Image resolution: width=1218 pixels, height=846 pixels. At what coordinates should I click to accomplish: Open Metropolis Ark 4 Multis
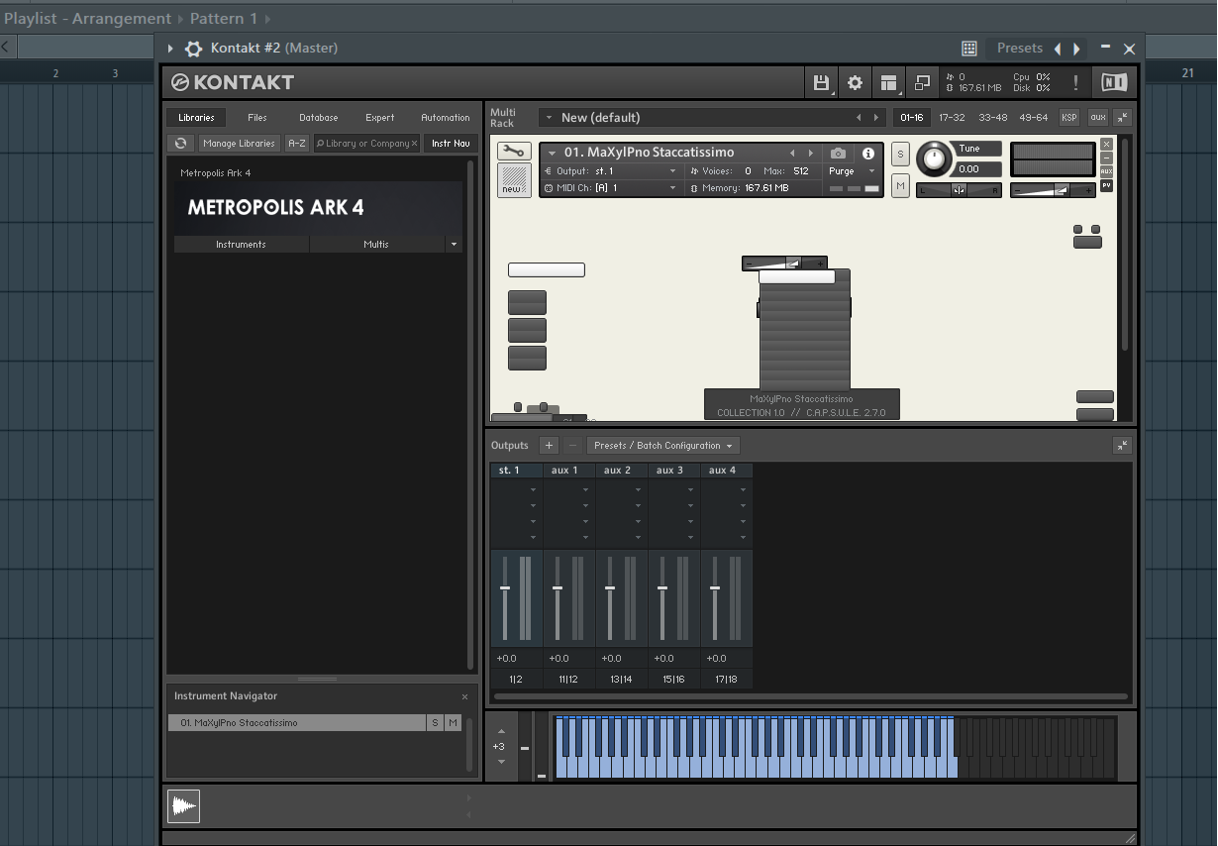point(376,244)
